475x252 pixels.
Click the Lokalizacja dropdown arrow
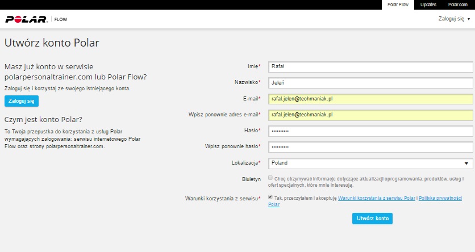pos(466,163)
